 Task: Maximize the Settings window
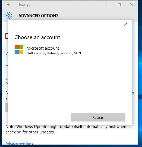(x=119, y=5)
